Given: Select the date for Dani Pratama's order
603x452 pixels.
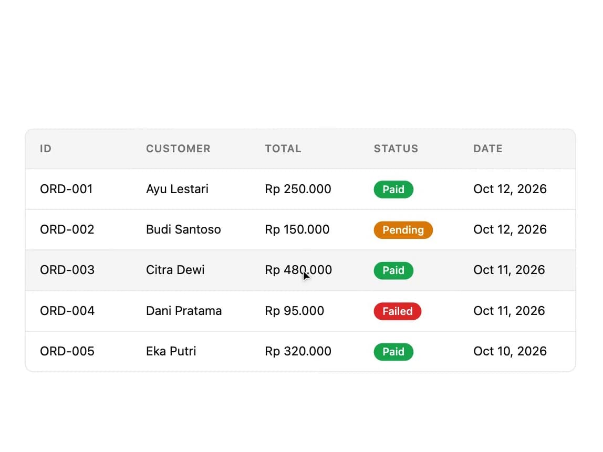Looking at the screenshot, I should tap(509, 311).
